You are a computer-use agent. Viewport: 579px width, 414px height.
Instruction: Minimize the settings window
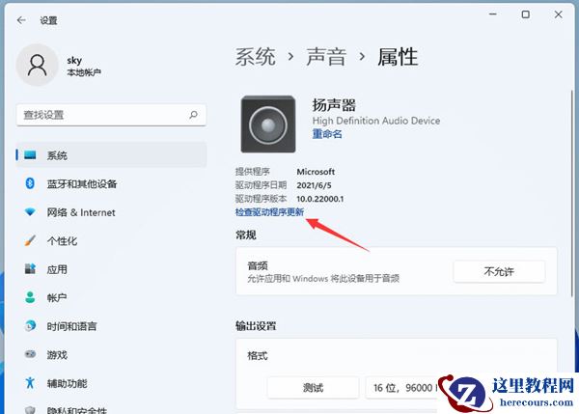point(493,14)
